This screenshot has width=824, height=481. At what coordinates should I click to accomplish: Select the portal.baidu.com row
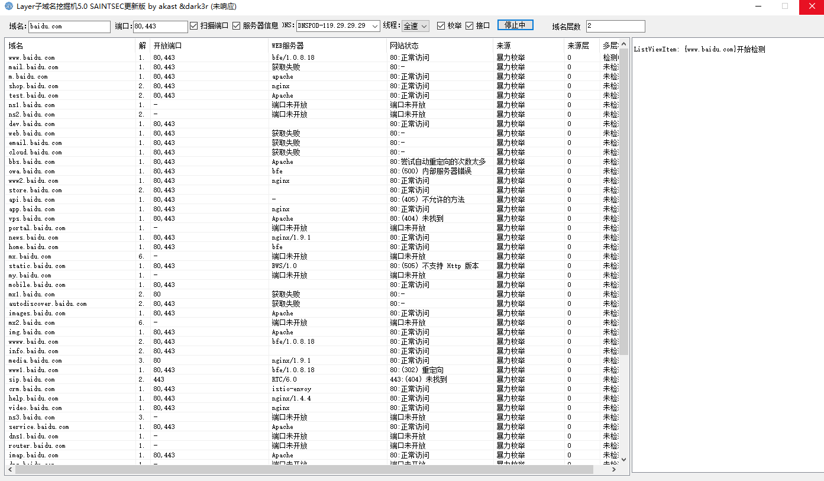point(312,228)
